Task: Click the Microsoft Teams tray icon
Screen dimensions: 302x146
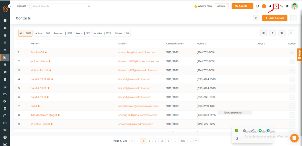Action: point(237,139)
